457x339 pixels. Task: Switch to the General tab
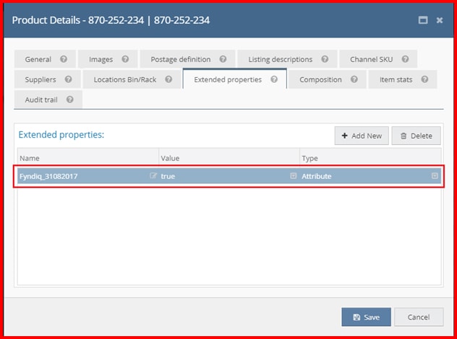pyautogui.click(x=45, y=59)
